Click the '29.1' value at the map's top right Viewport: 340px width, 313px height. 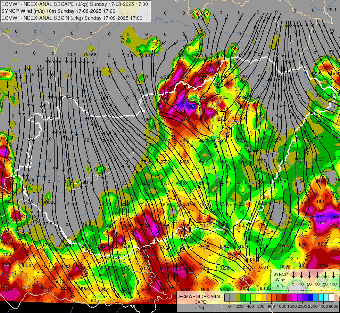[x=332, y=9]
